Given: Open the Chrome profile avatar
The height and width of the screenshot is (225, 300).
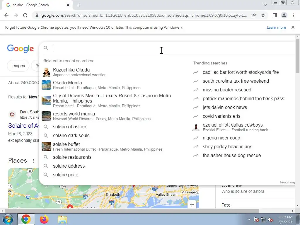Looking at the screenshot, I should coord(284,15).
